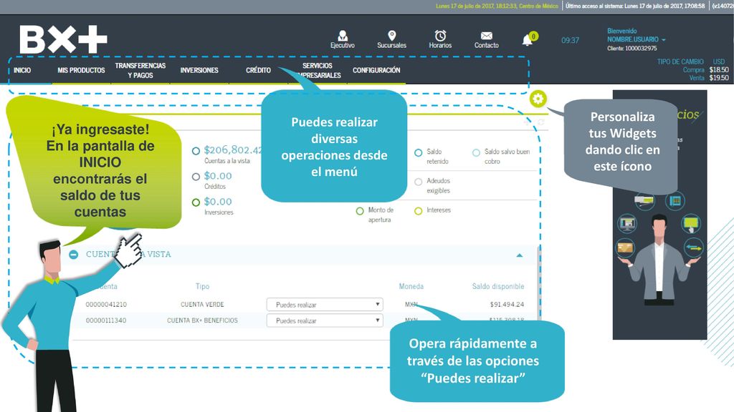Click the 09:37 session timer
Image resolution: width=734 pixels, height=412 pixels.
click(570, 40)
